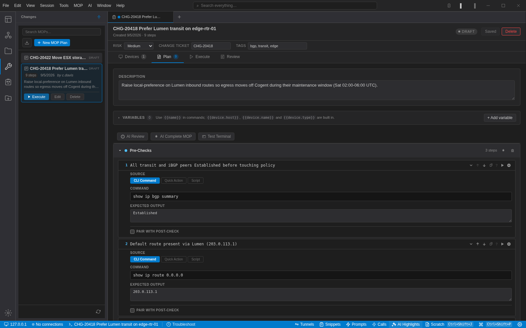The image size is (526, 328).
Task: Run step 1 with its play icon
Action: tap(502, 165)
